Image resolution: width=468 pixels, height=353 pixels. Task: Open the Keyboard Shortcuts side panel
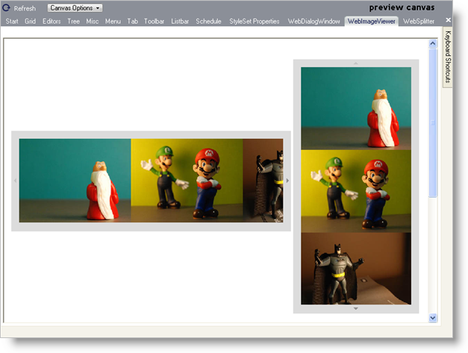[x=448, y=57]
